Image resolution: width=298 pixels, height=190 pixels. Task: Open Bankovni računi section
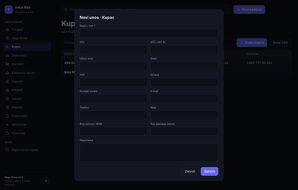point(27,73)
